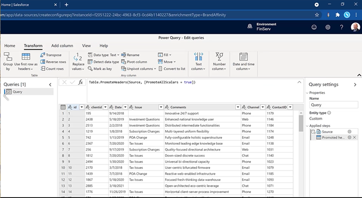
Task: Open the Data type: Text dropdown
Action: (103, 55)
